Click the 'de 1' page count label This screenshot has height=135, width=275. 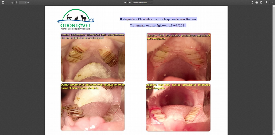[29, 3]
